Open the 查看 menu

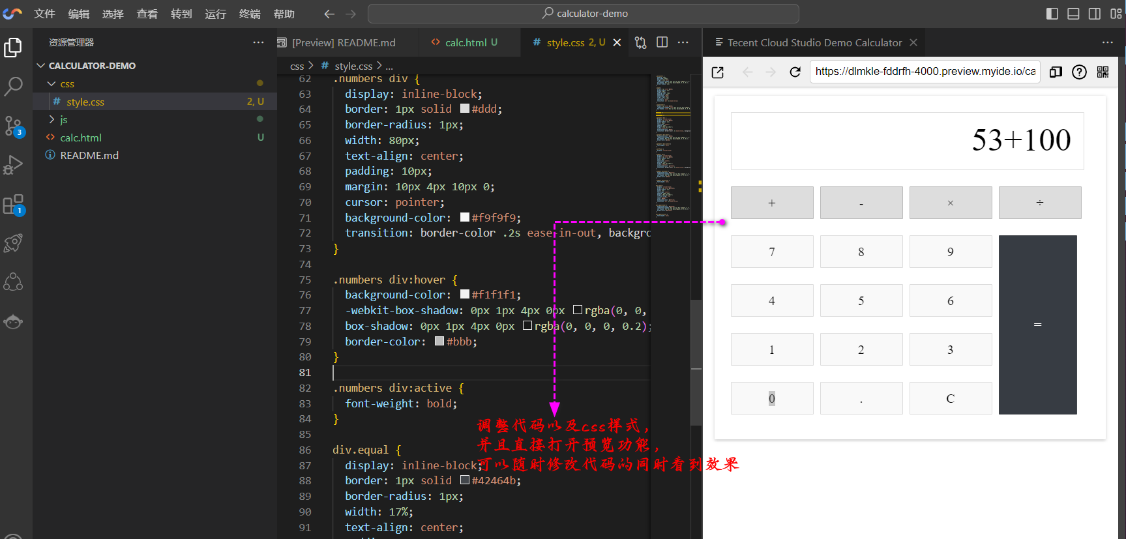coord(147,14)
